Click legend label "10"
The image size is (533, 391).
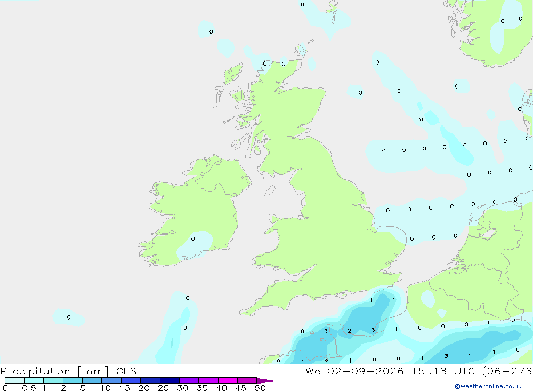tap(106, 388)
